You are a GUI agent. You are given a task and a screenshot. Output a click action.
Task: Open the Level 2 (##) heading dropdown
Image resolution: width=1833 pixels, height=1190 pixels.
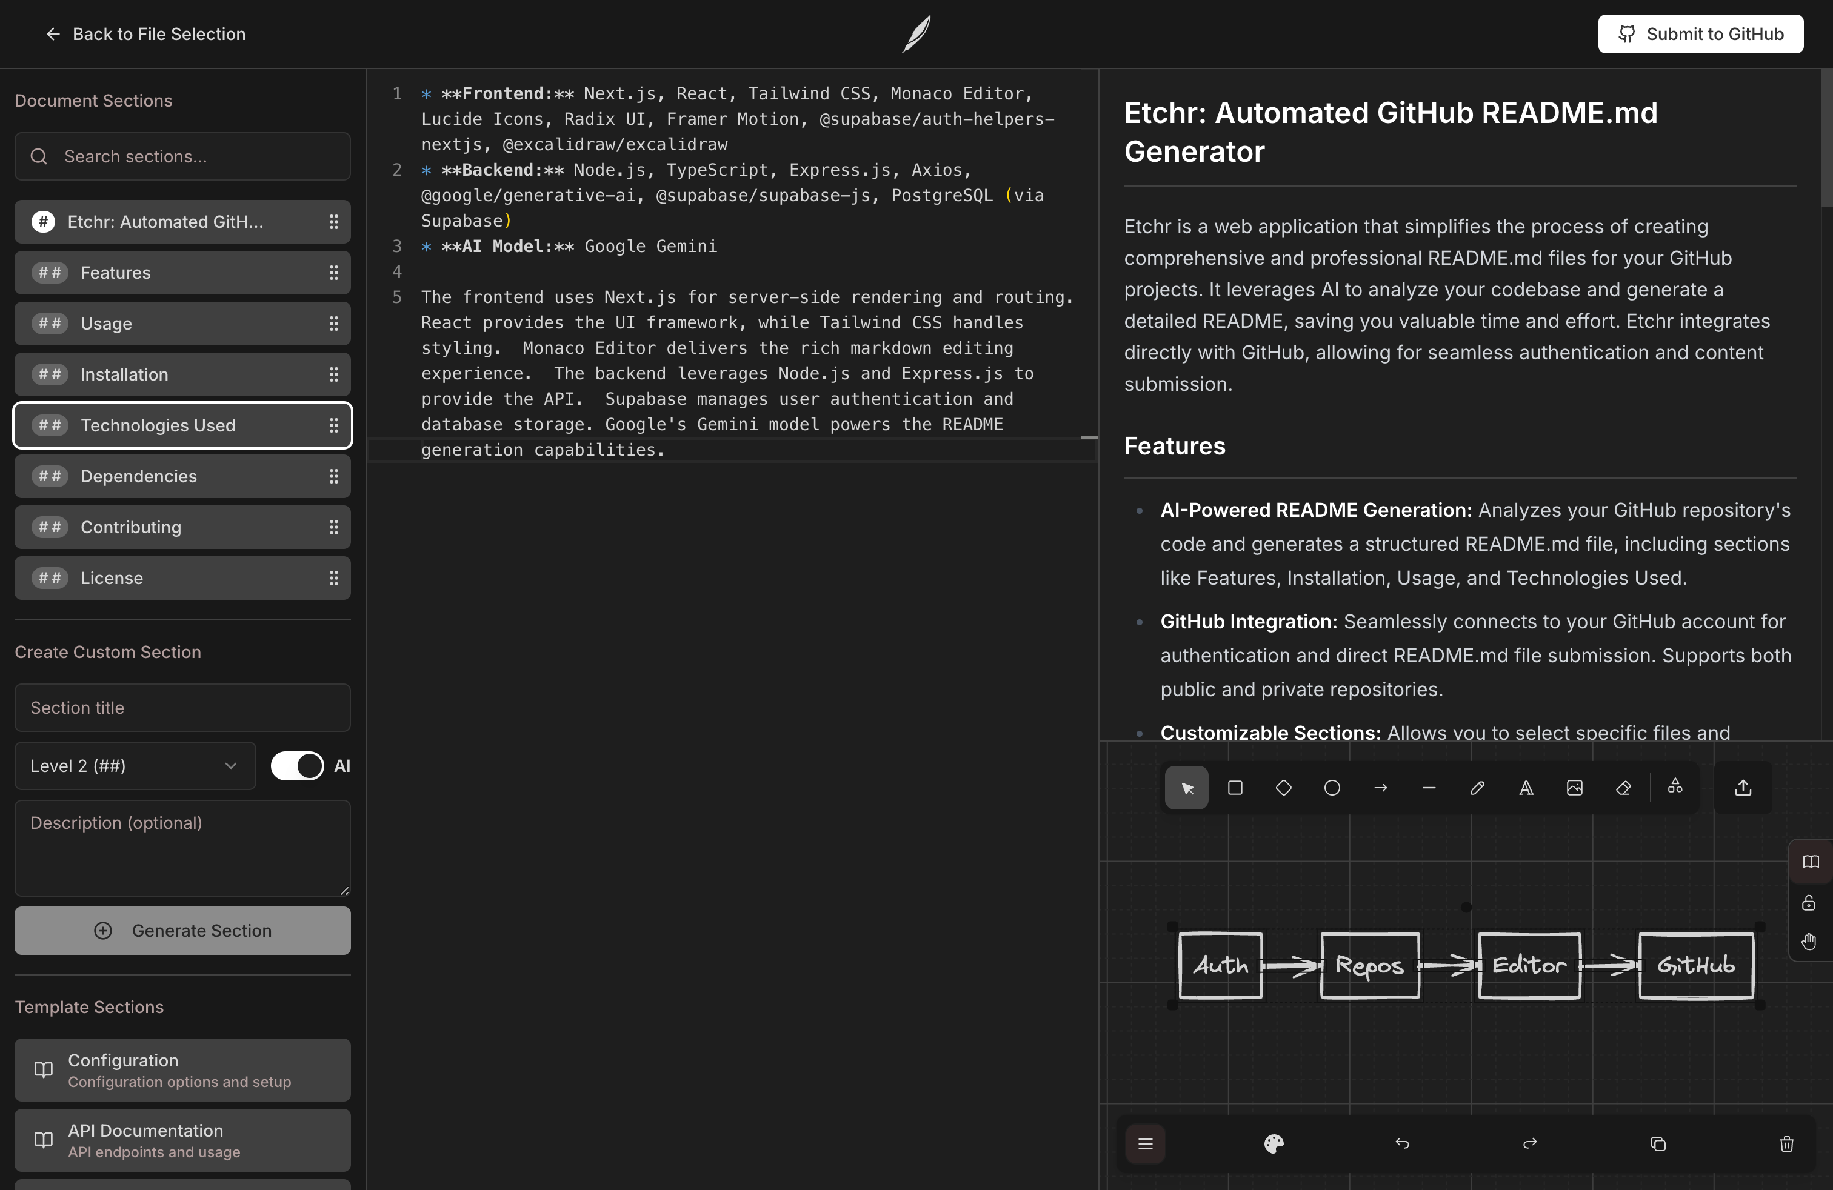tap(135, 766)
